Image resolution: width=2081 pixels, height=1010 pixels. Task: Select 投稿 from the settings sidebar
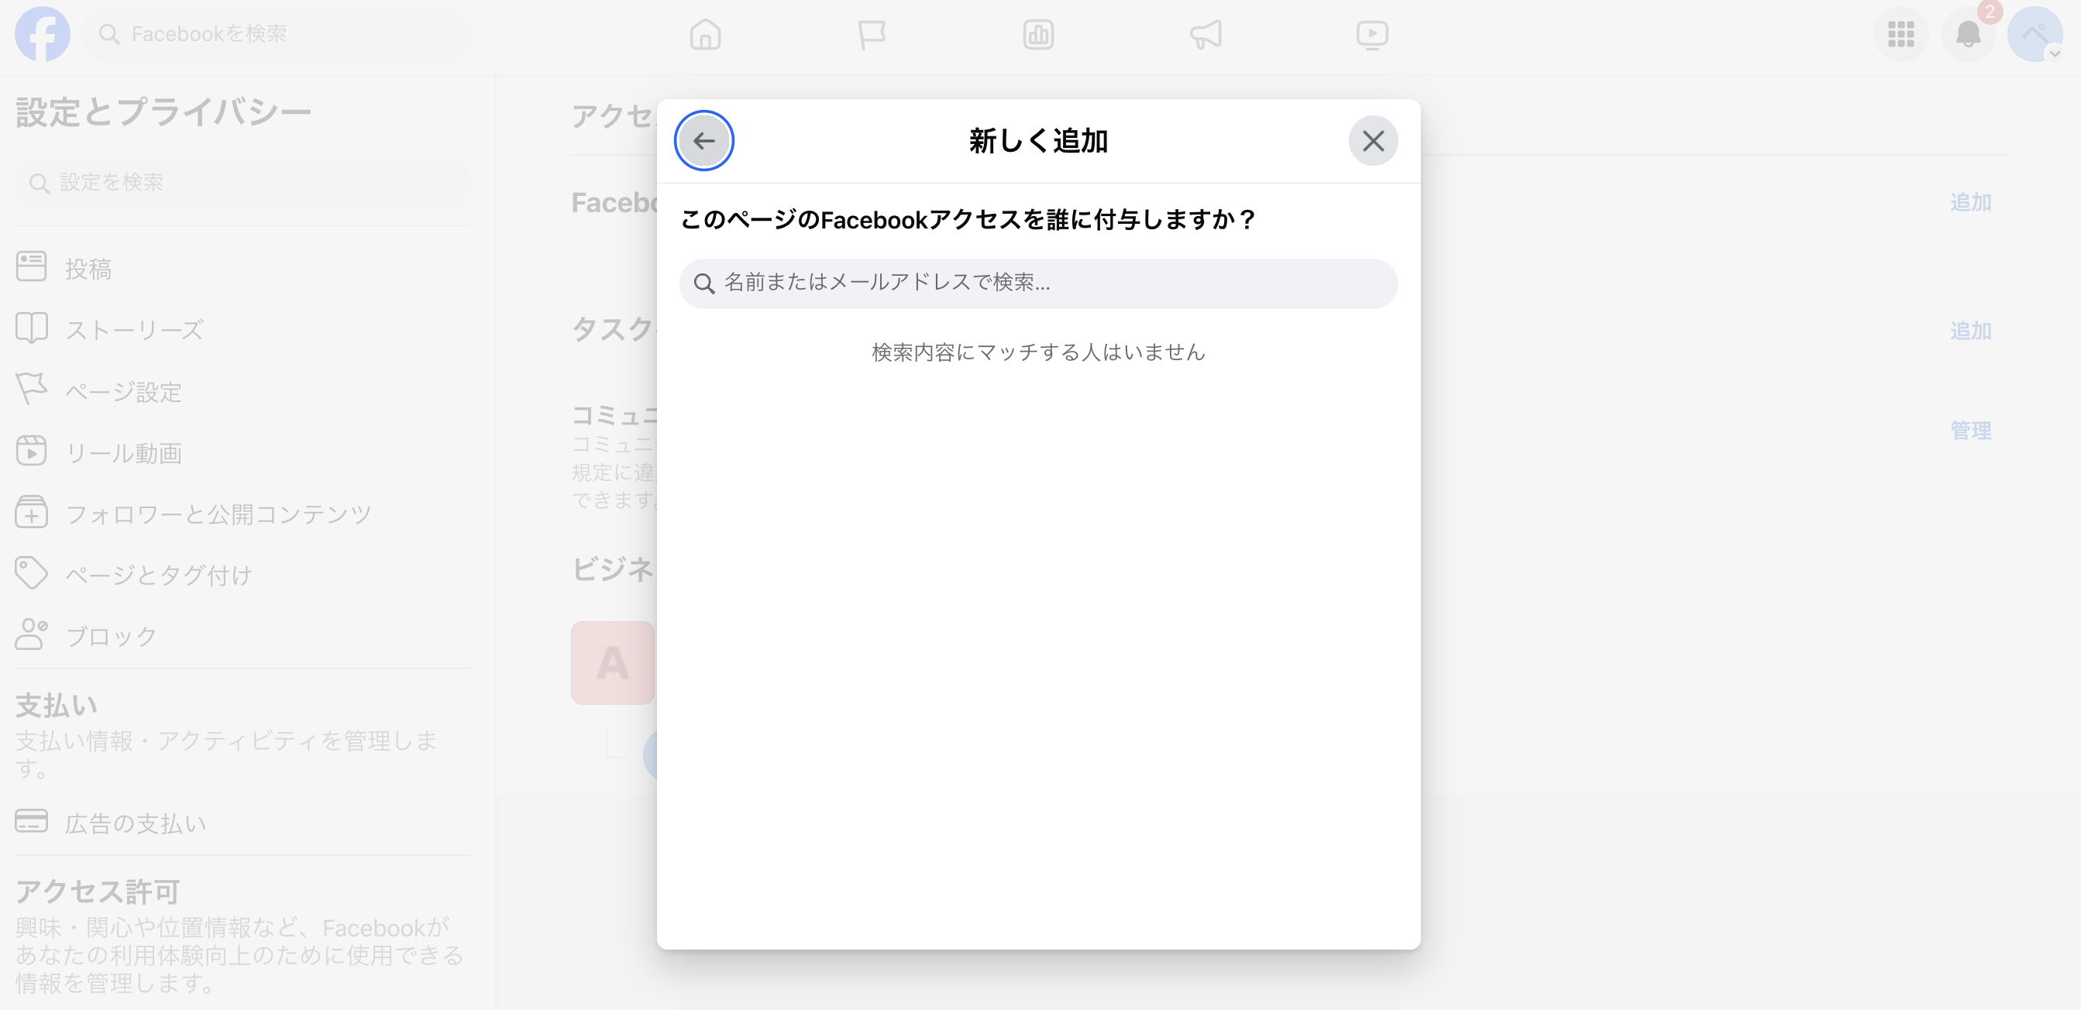pyautogui.click(x=89, y=266)
